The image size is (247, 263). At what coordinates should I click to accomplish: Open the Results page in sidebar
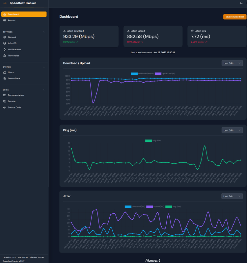coord(12,20)
